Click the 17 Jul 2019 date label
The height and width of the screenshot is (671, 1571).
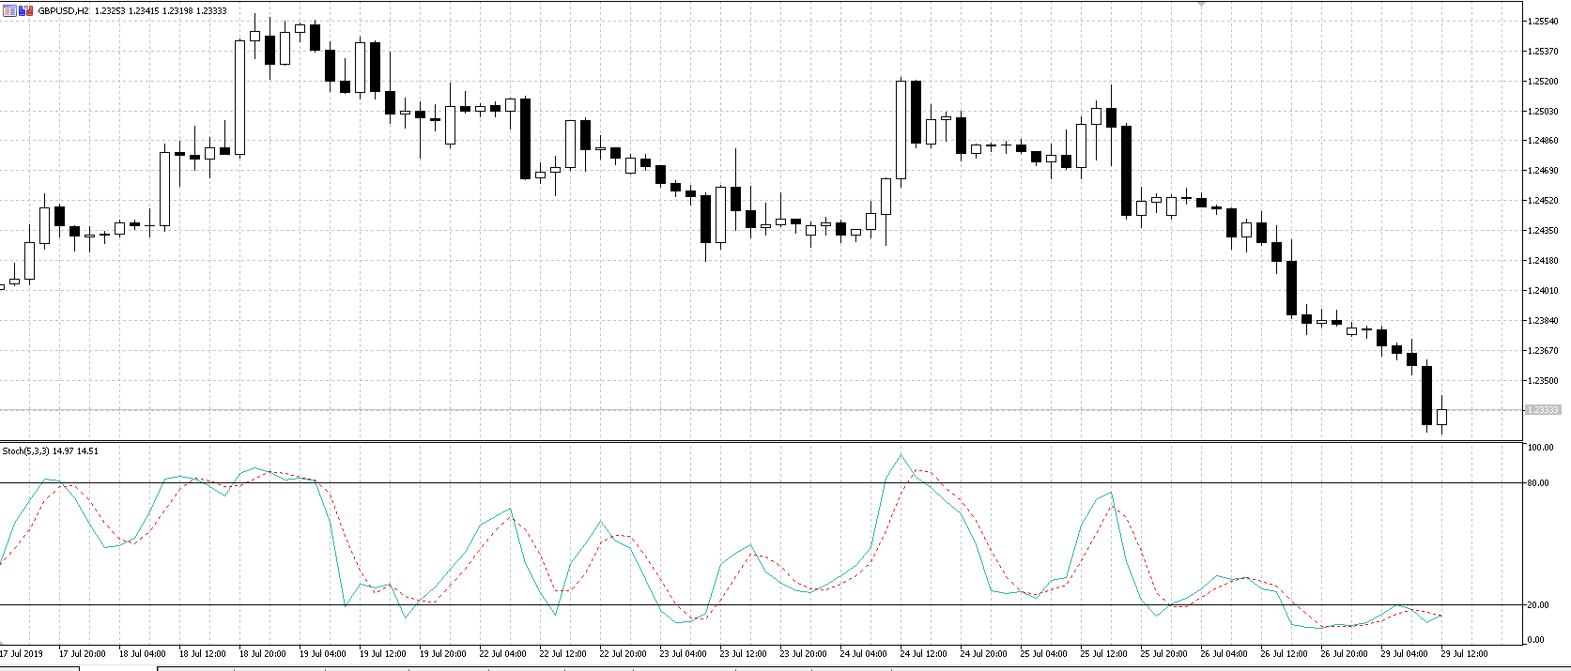click(x=22, y=654)
